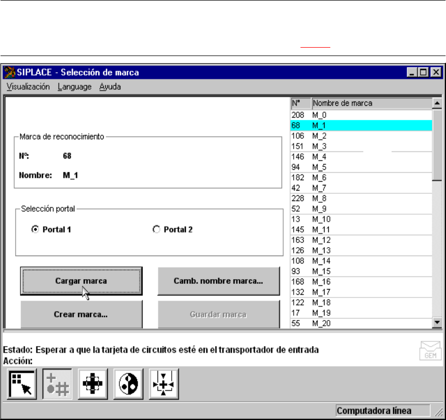Viewport: 446px width, 420px height.
Task: Select list row 52 M_9
Action: click(361, 209)
